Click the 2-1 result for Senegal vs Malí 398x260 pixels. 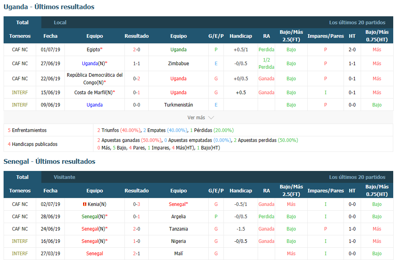tap(136, 254)
